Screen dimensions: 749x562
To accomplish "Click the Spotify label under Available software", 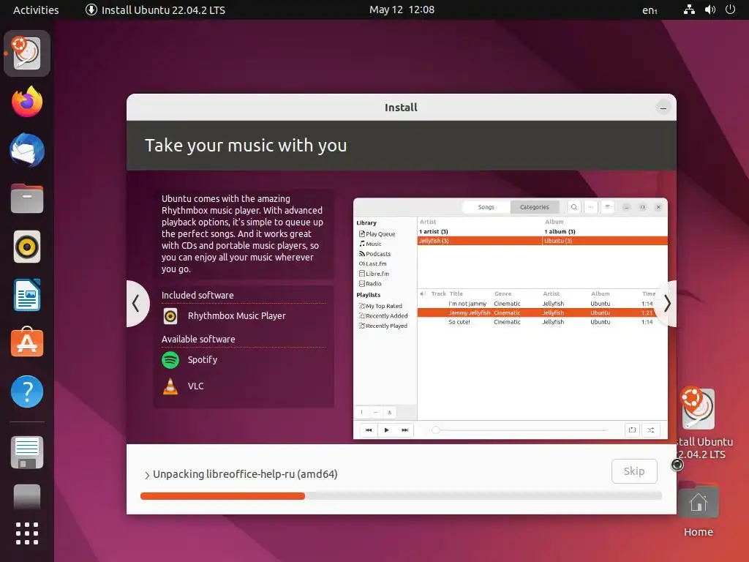I will pyautogui.click(x=203, y=360).
